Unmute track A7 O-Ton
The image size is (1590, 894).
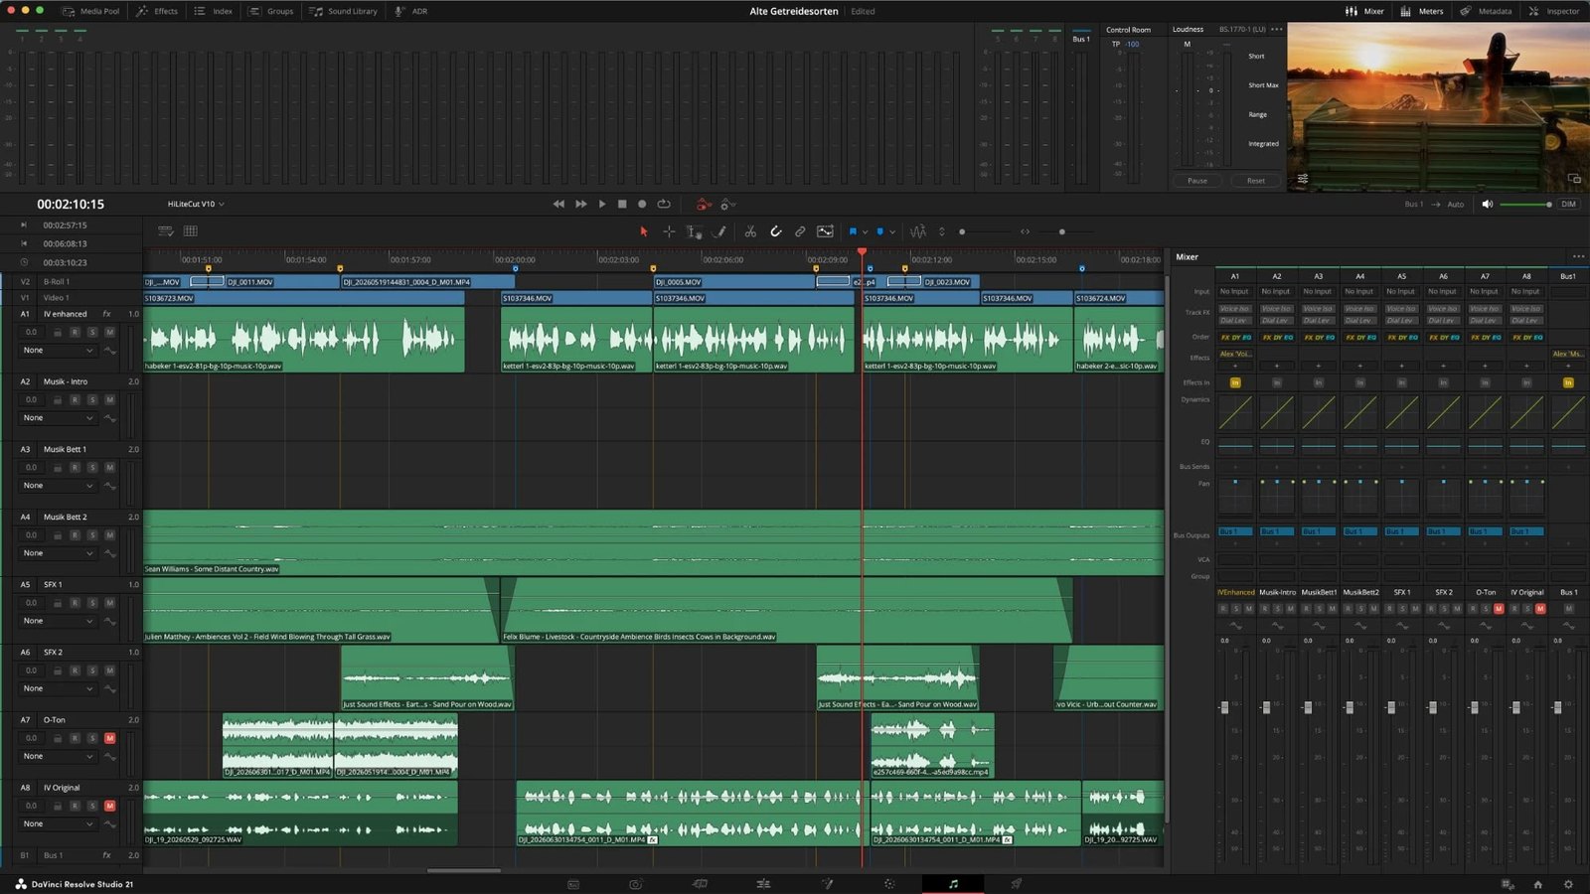(x=109, y=738)
